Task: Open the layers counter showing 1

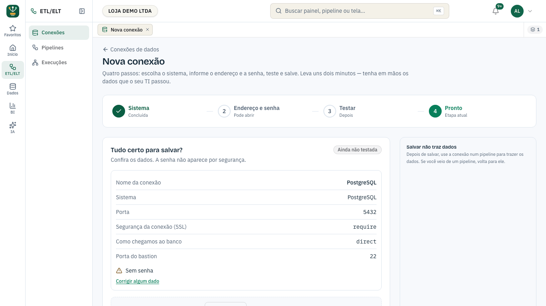Action: [535, 29]
